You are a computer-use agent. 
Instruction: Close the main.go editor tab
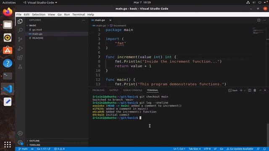(110, 20)
